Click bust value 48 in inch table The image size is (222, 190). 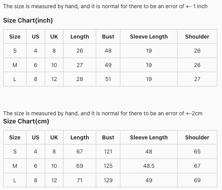108,51
